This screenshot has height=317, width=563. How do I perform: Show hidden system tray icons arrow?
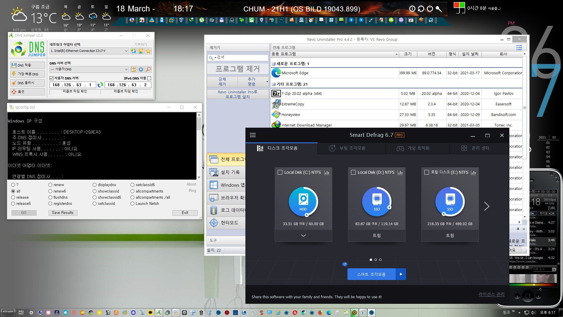point(519,313)
